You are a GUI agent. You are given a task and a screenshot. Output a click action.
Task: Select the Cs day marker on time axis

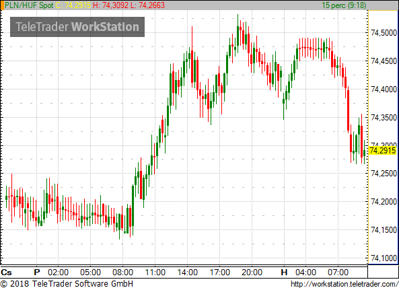[x=6, y=273]
